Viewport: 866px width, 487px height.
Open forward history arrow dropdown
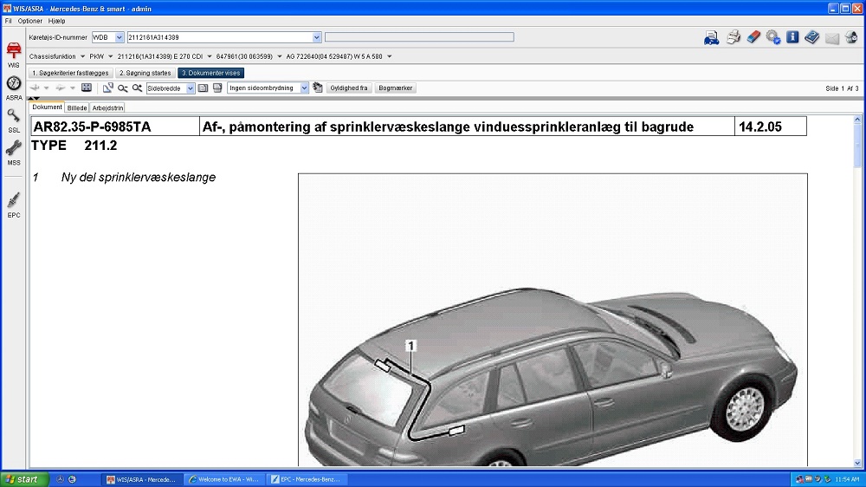73,88
